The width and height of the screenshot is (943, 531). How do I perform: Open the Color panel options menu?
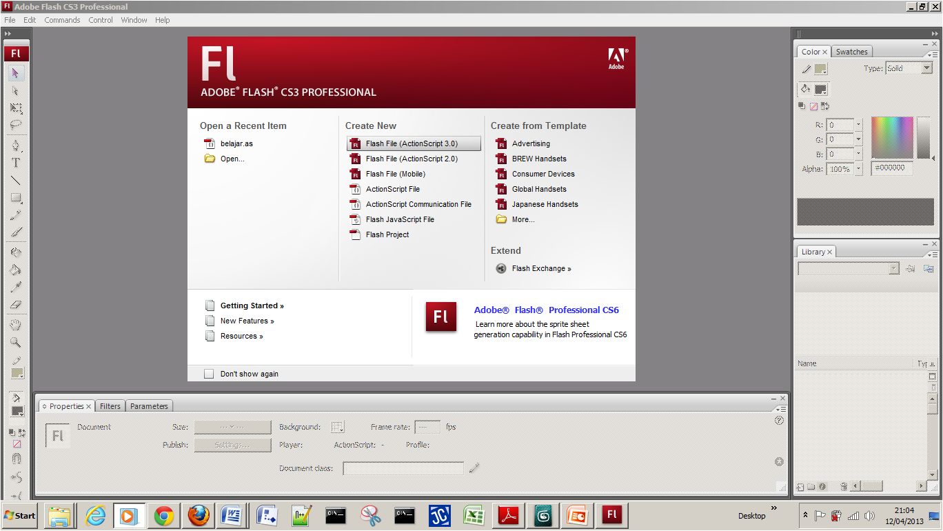pyautogui.click(x=931, y=54)
